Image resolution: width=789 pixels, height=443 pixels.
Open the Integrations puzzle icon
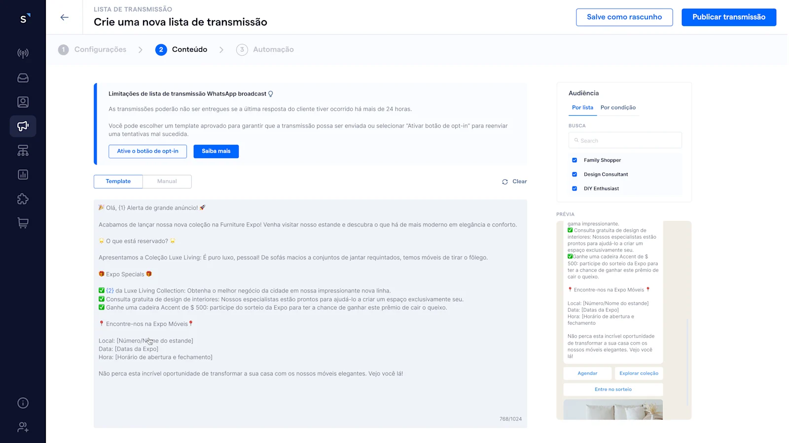coord(23,199)
